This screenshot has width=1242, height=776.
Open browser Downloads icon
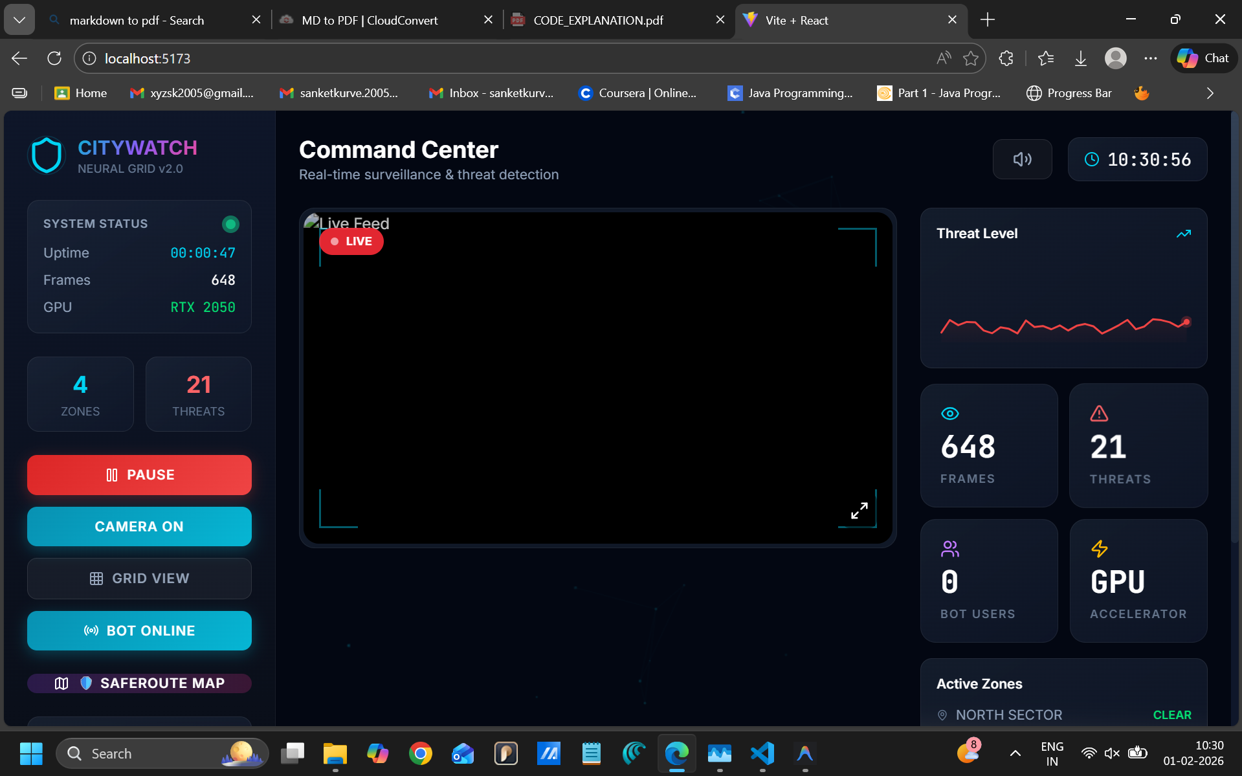[x=1080, y=58]
